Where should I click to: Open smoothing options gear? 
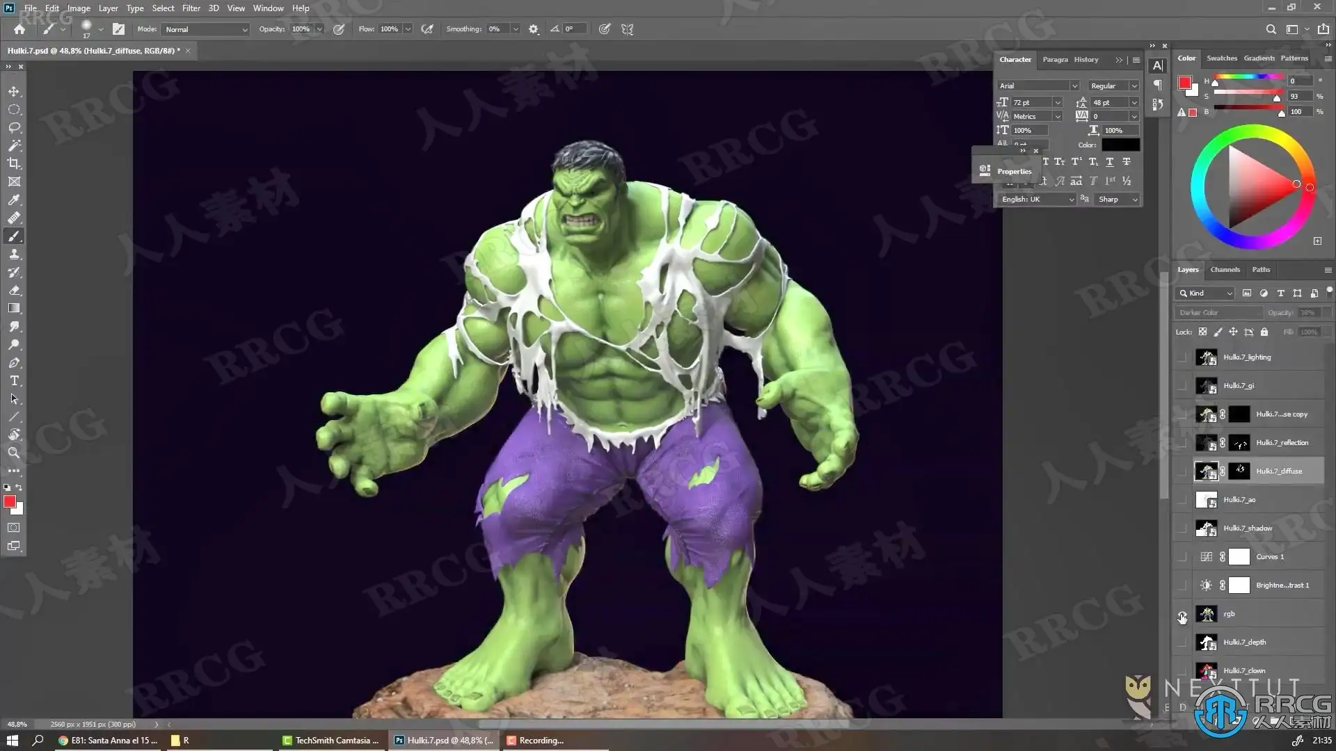point(534,29)
